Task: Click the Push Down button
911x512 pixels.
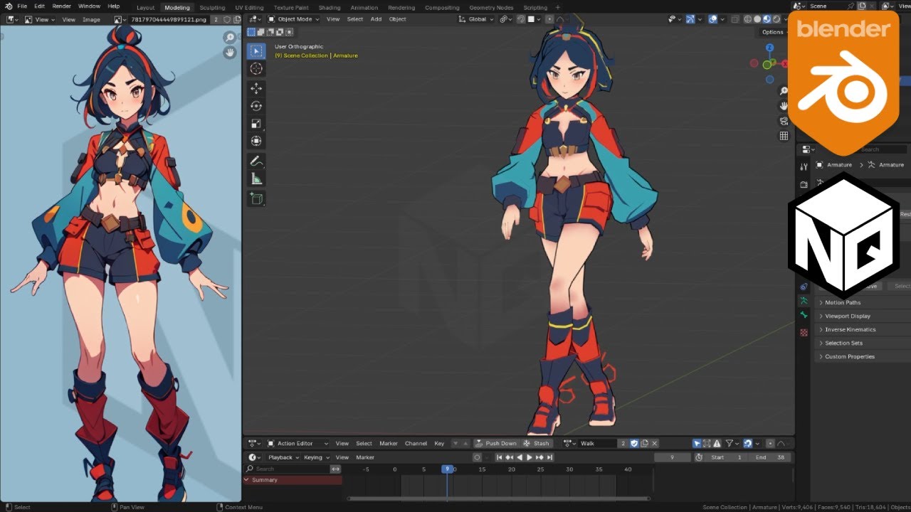Action: click(496, 443)
